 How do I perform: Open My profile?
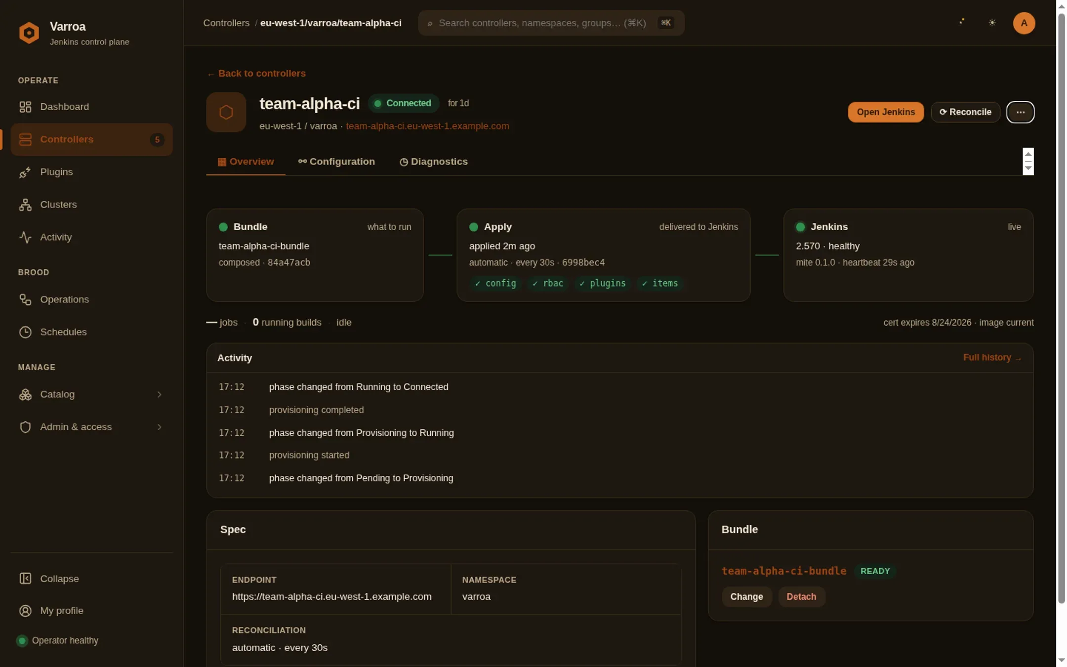click(91, 611)
